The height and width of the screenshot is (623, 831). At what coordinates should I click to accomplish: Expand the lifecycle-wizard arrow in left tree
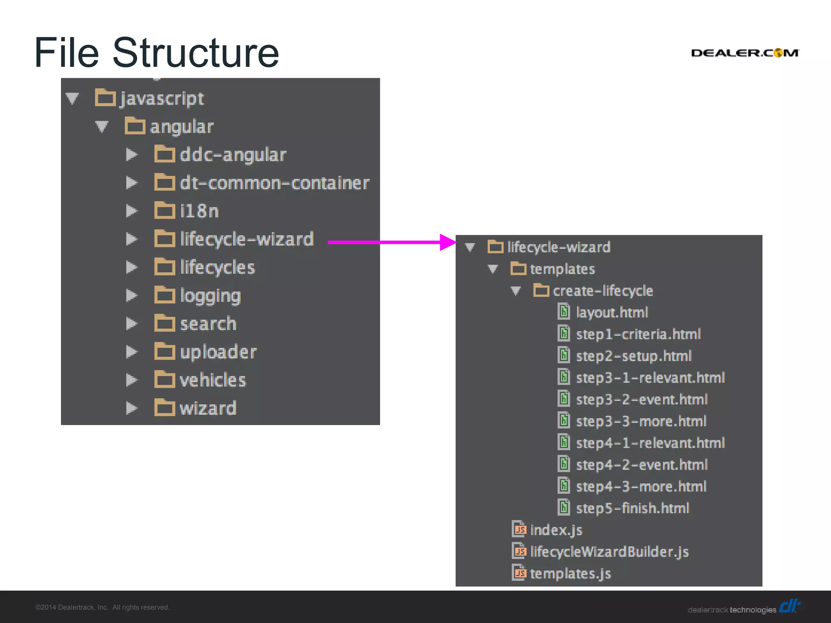[131, 239]
